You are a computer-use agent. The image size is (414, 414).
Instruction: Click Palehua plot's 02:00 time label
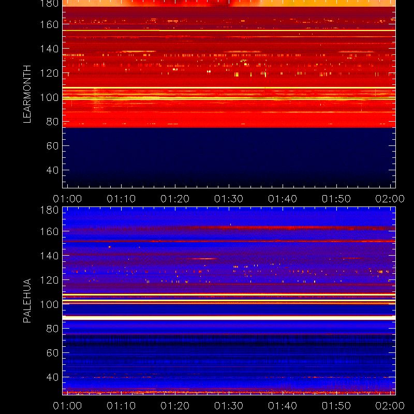[x=390, y=406]
